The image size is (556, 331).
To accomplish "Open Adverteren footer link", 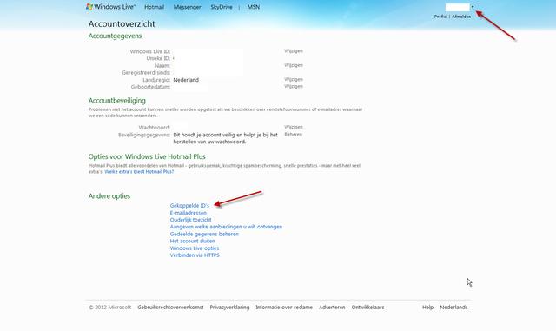I will pyautogui.click(x=332, y=308).
